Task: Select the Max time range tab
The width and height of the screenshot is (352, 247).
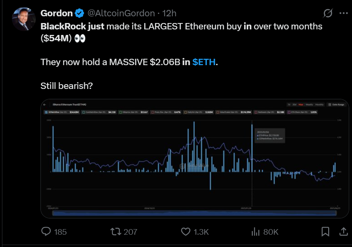Action: (301, 104)
